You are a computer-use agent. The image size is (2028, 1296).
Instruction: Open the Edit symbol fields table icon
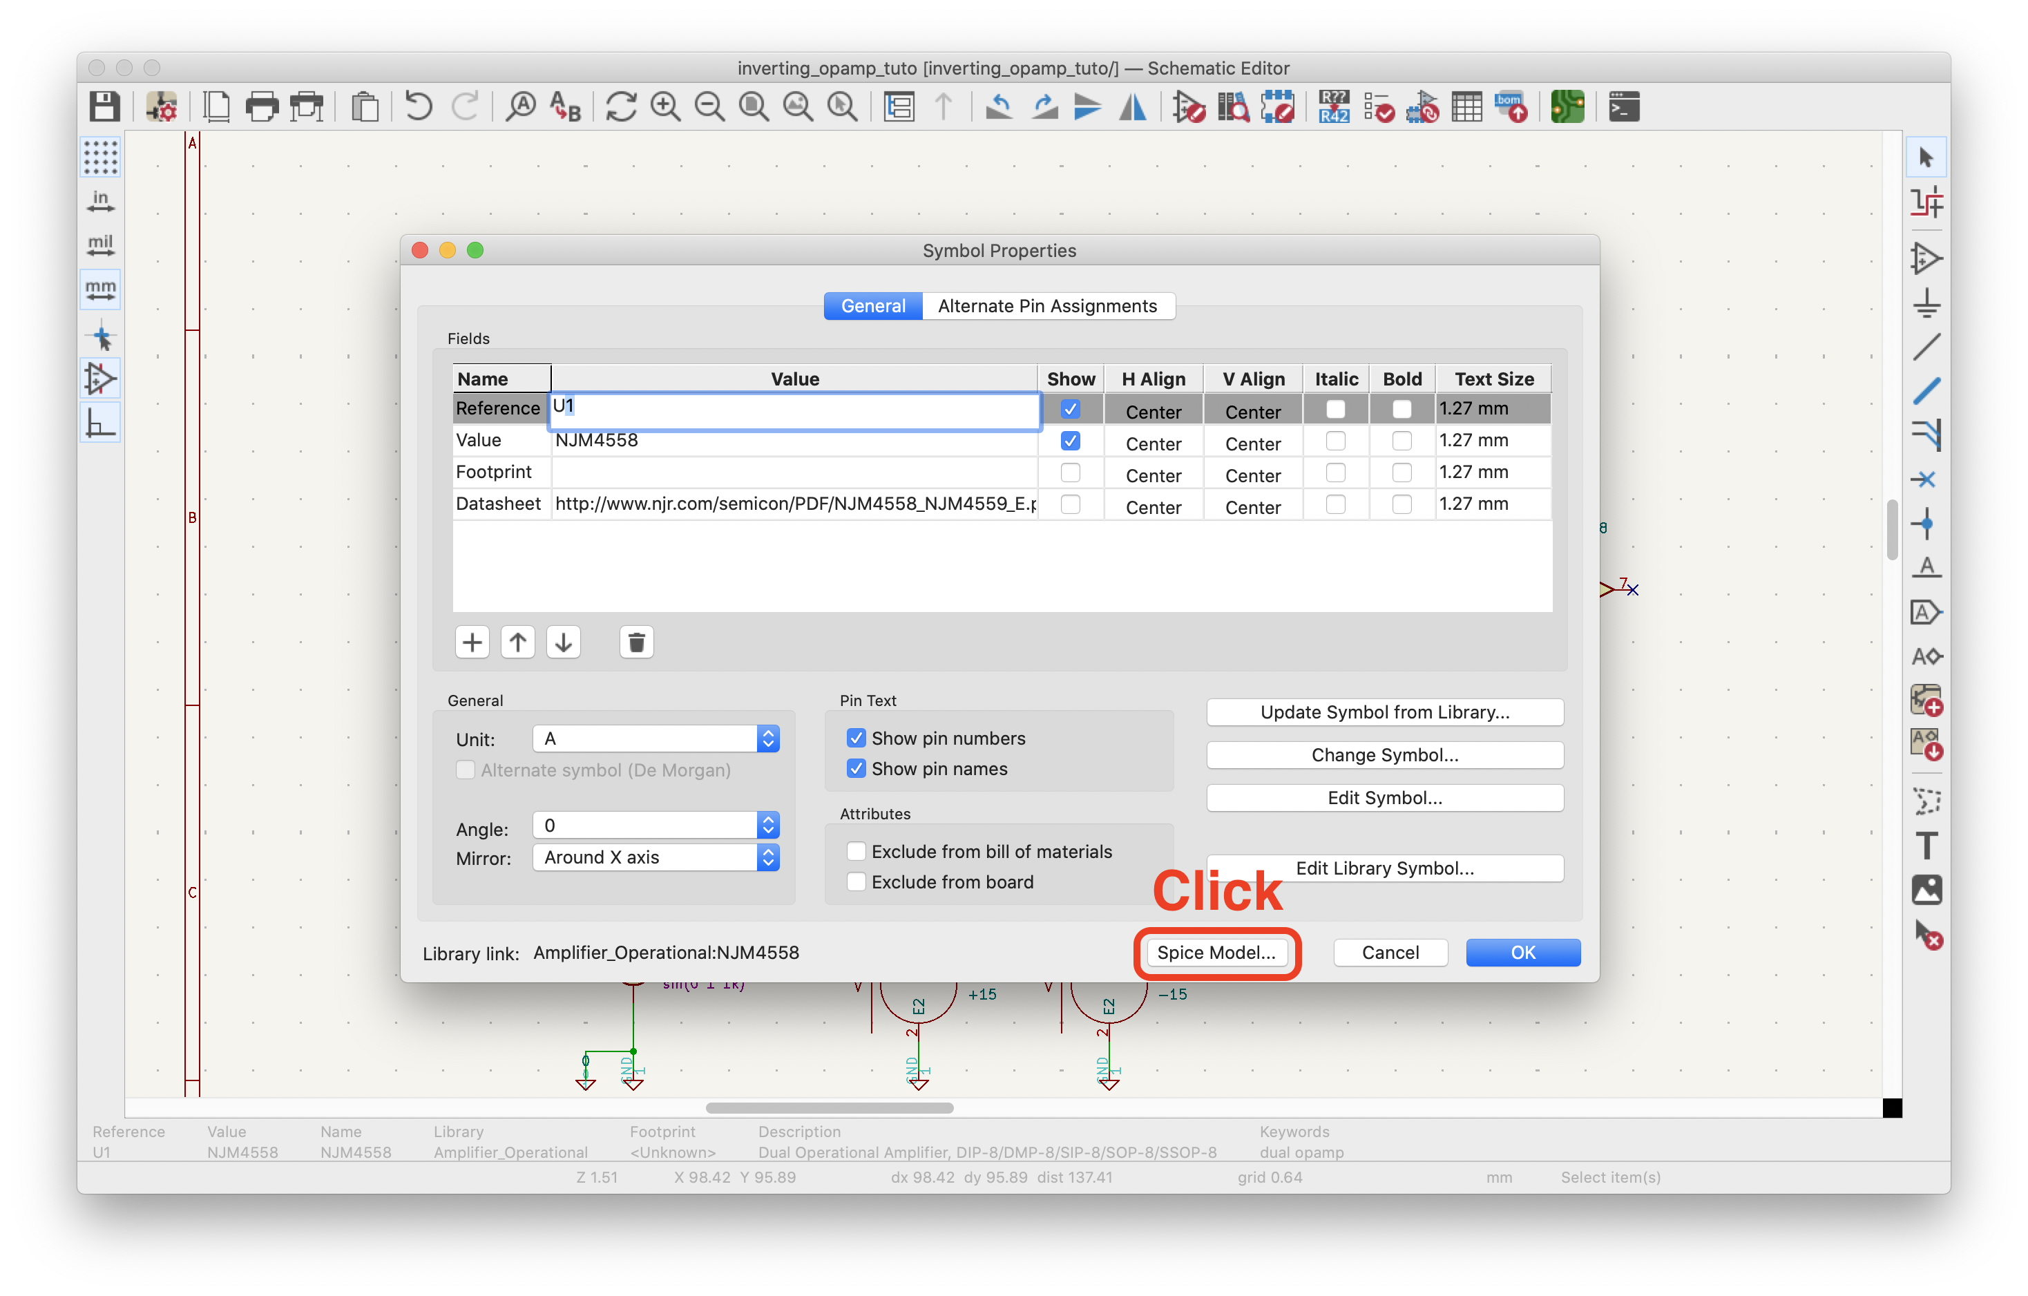pyautogui.click(x=1466, y=108)
